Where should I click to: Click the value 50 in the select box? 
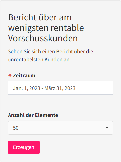(16, 128)
